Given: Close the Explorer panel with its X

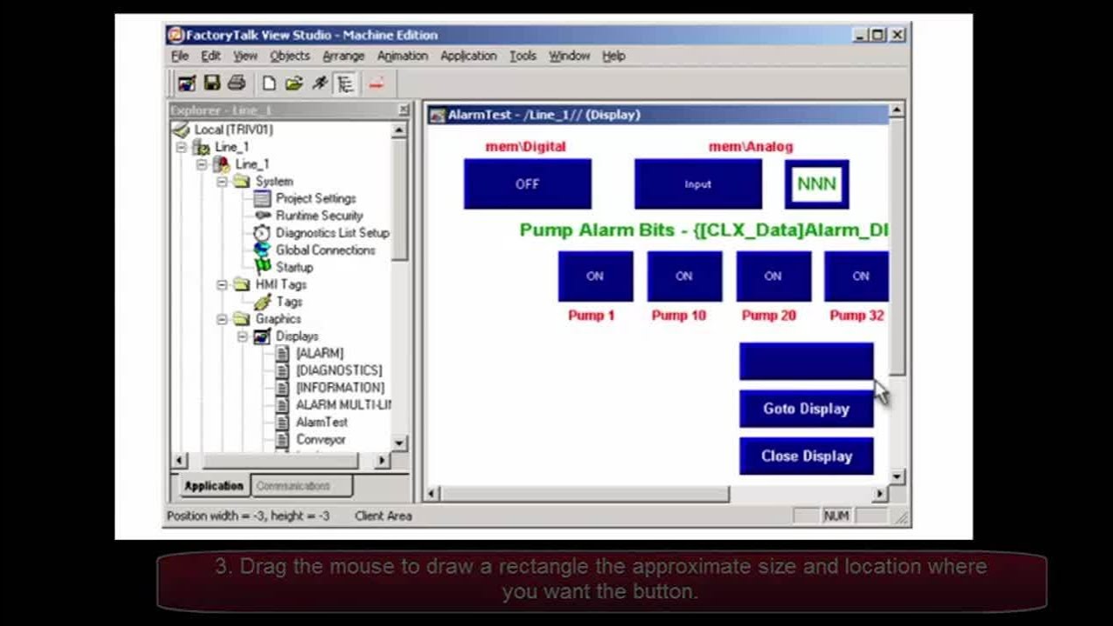Looking at the screenshot, I should pyautogui.click(x=403, y=110).
